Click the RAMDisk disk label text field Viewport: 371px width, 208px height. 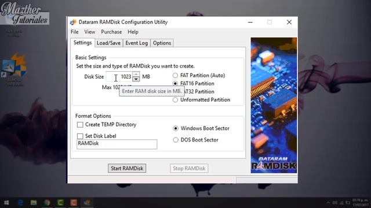pos(117,144)
